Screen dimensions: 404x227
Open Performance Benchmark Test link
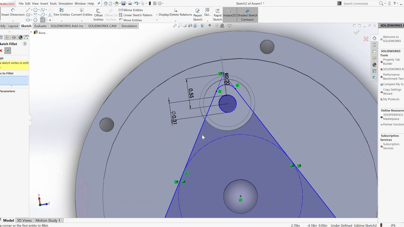tap(393, 77)
